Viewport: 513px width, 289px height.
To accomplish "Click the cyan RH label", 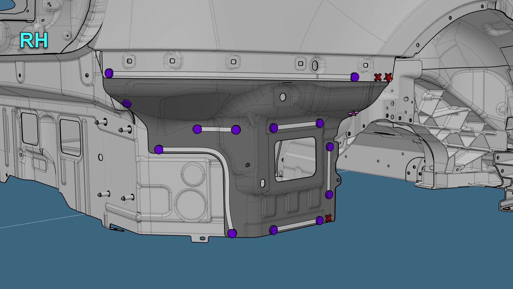I will [34, 40].
